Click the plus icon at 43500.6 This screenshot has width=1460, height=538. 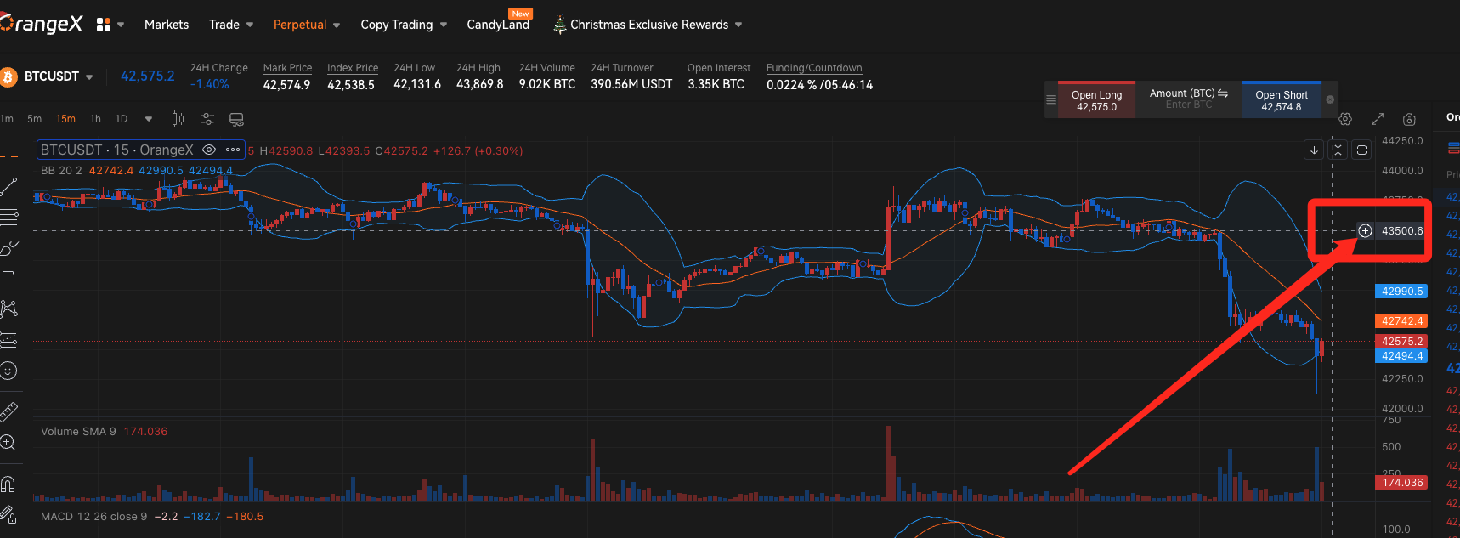[x=1365, y=230]
